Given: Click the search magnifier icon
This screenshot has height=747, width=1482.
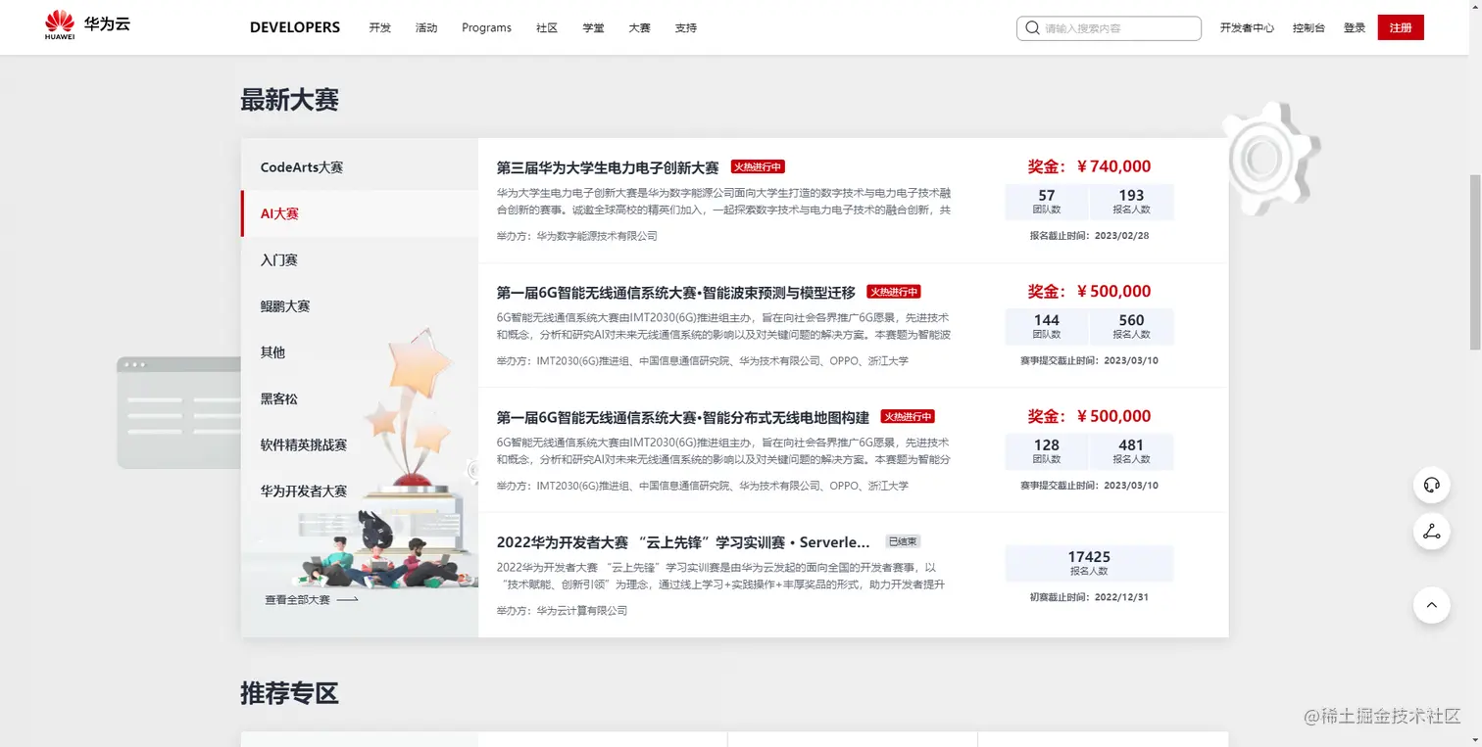Looking at the screenshot, I should click(x=1032, y=28).
